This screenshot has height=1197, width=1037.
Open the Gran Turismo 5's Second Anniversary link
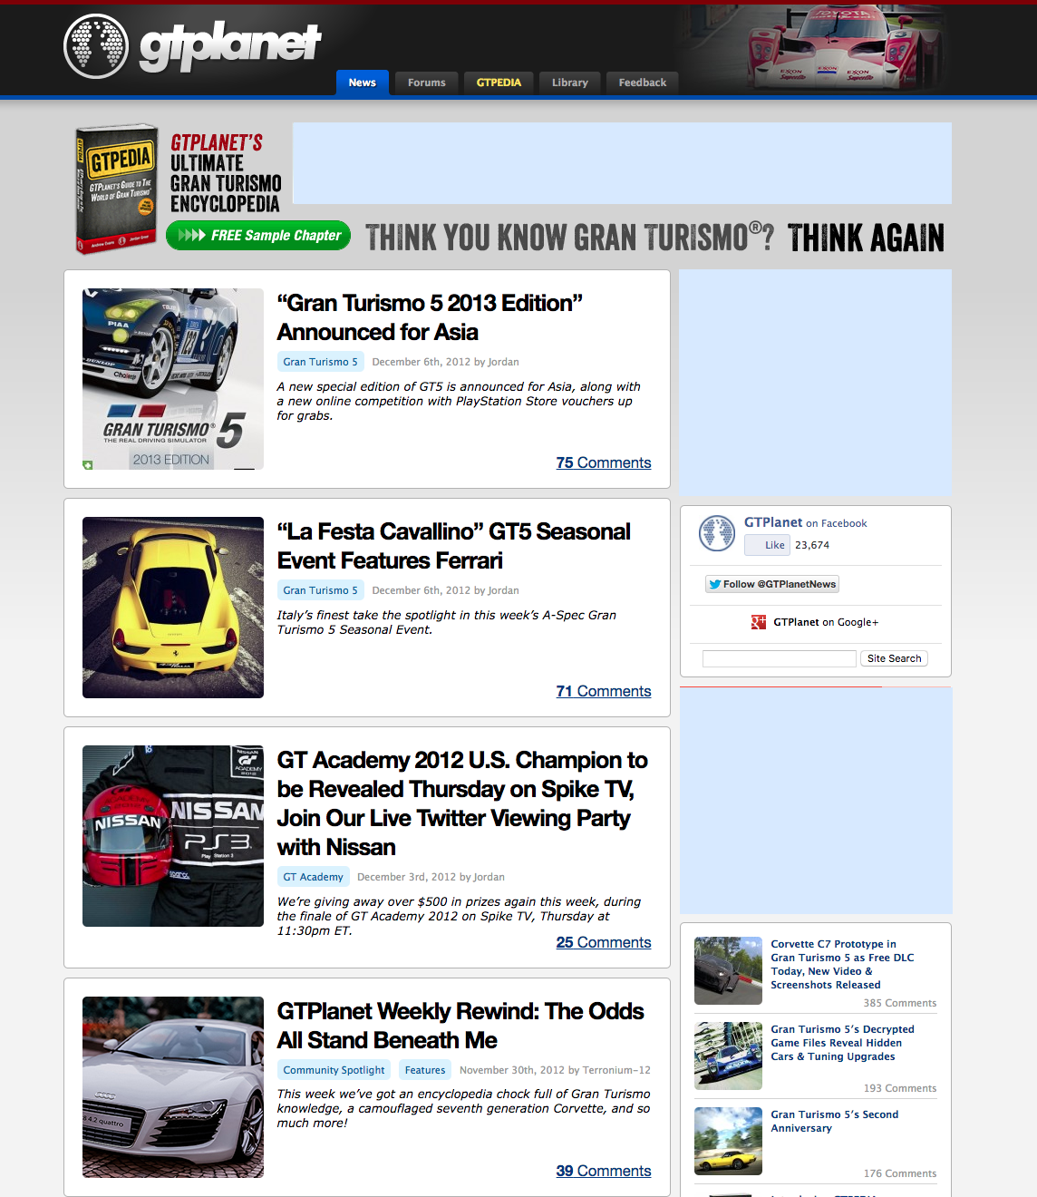tap(835, 1121)
